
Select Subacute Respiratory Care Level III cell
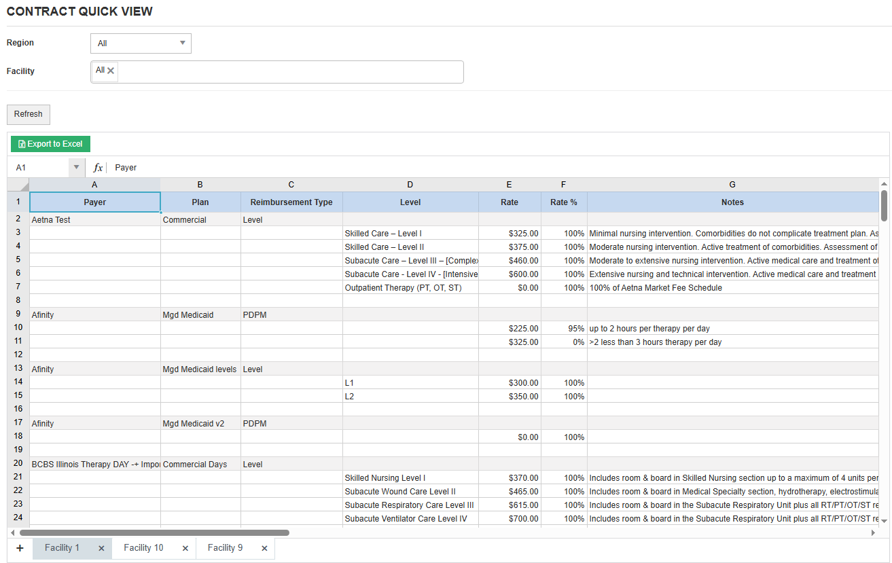pyautogui.click(x=410, y=505)
